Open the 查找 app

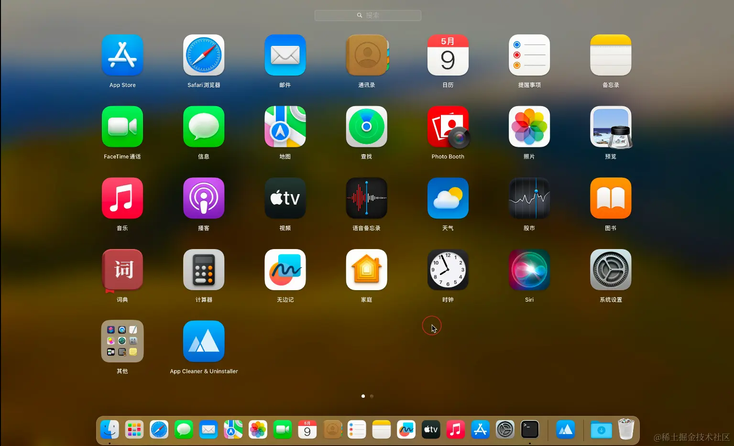[367, 127]
